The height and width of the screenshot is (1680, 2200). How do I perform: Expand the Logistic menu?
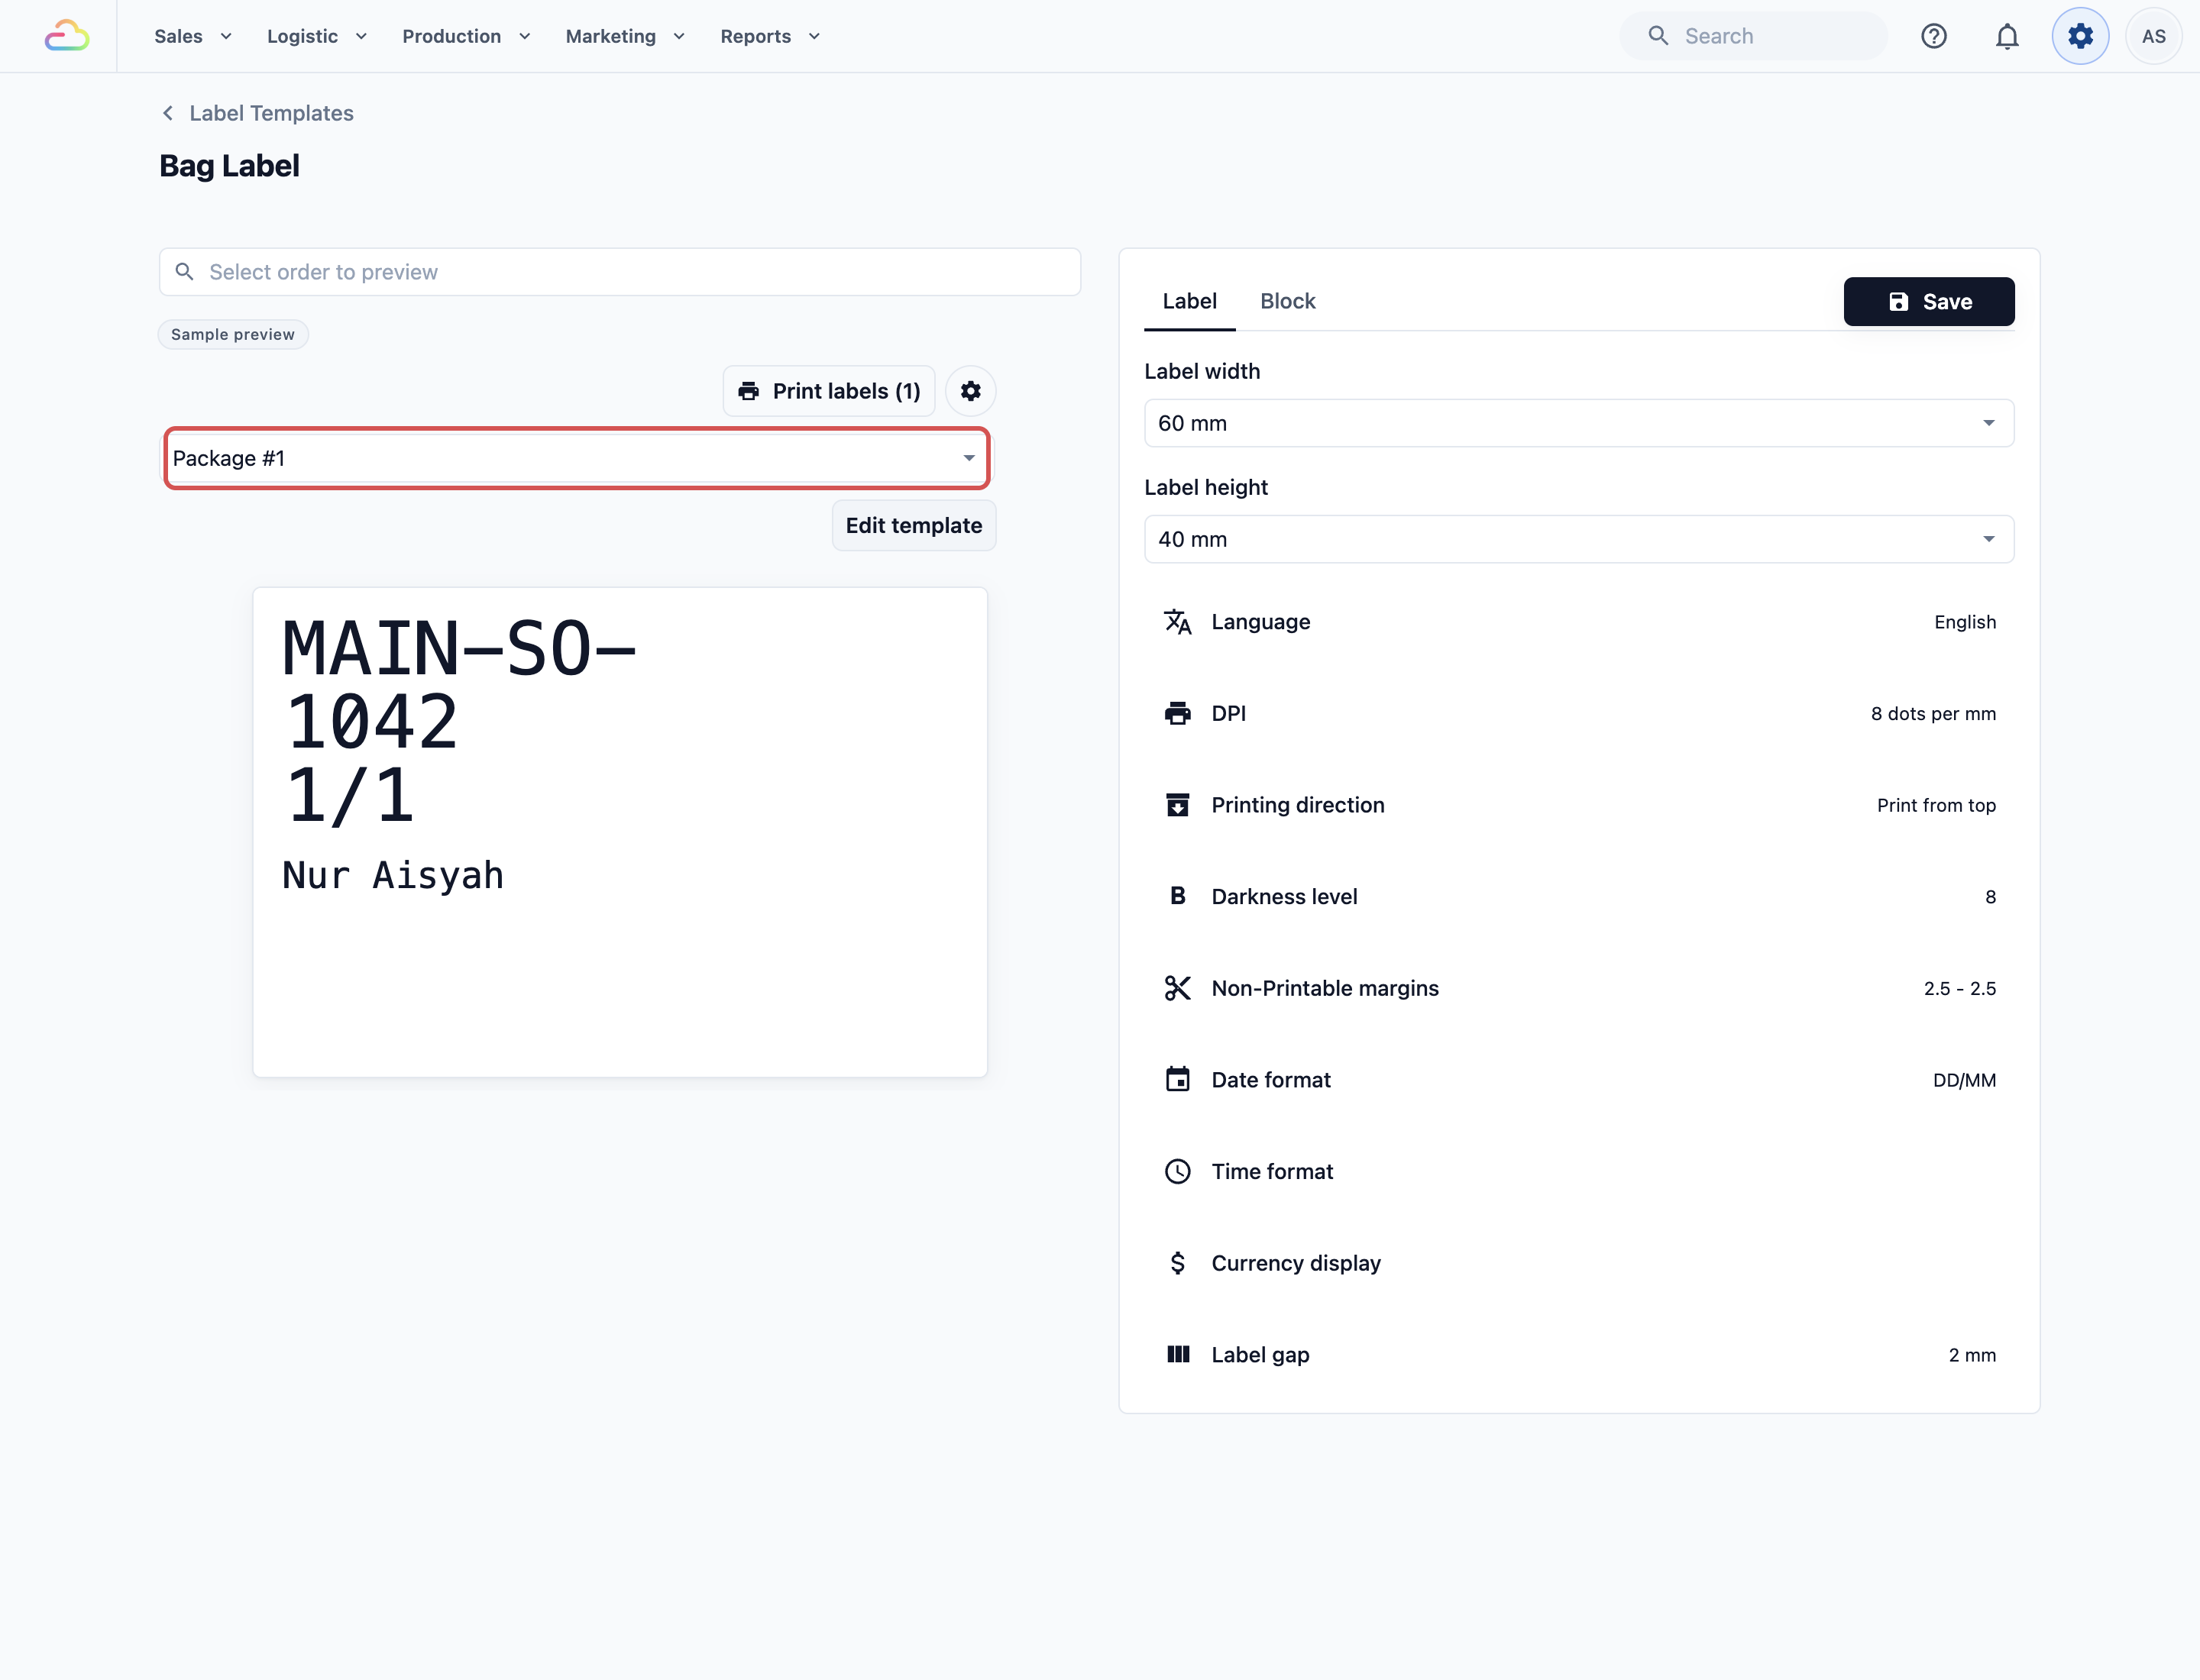tap(317, 36)
